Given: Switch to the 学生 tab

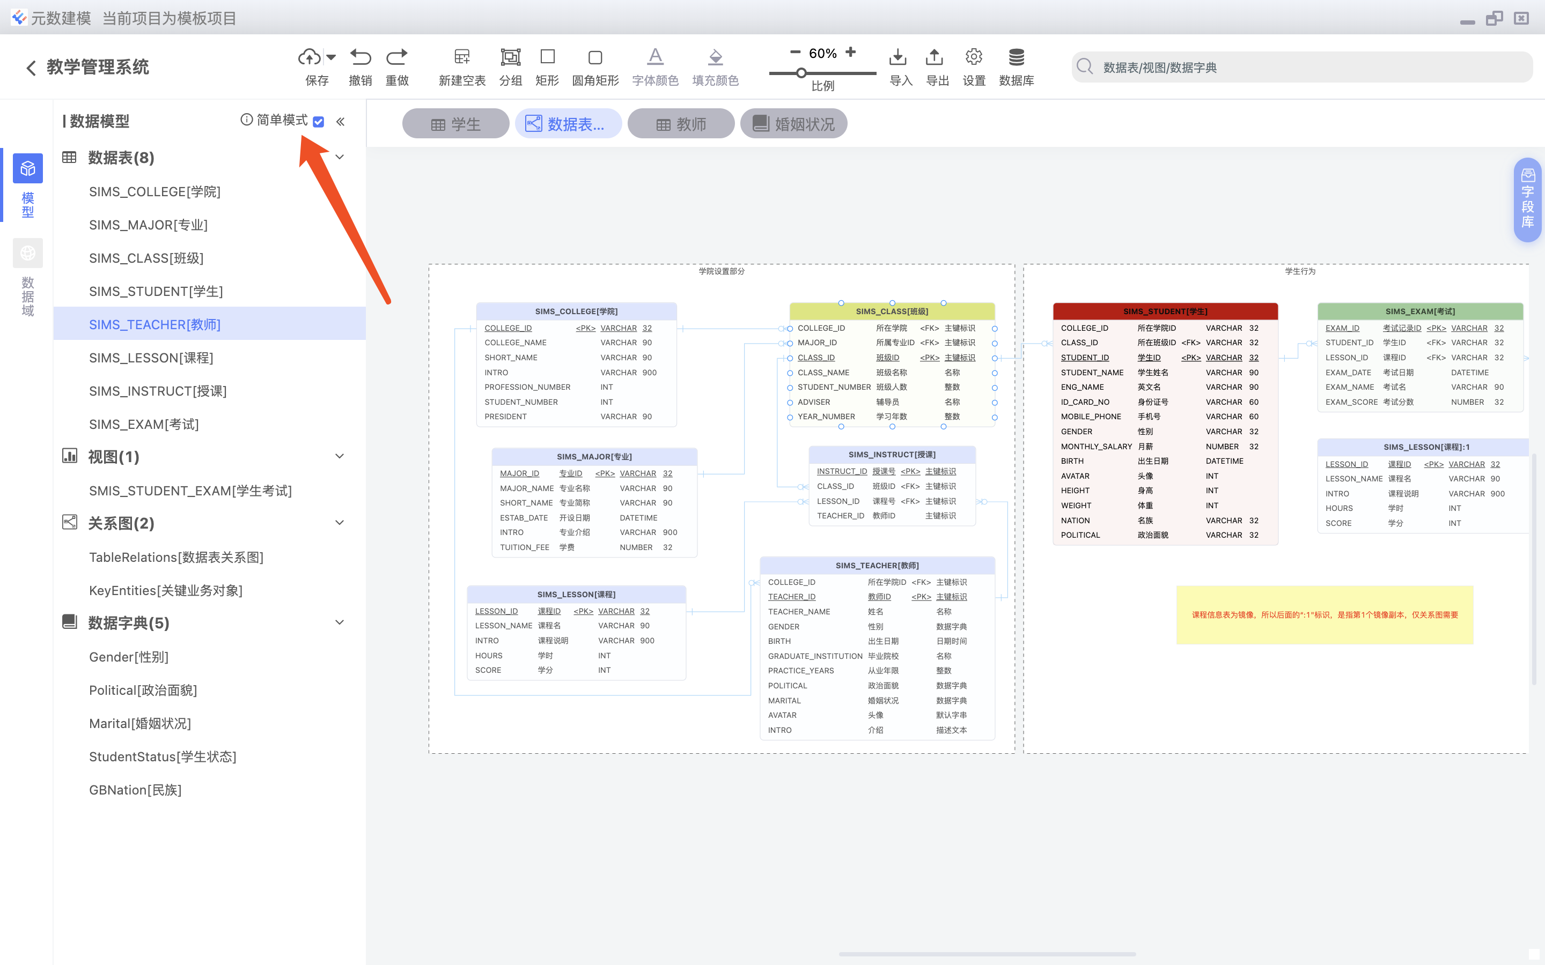Looking at the screenshot, I should click(x=455, y=124).
